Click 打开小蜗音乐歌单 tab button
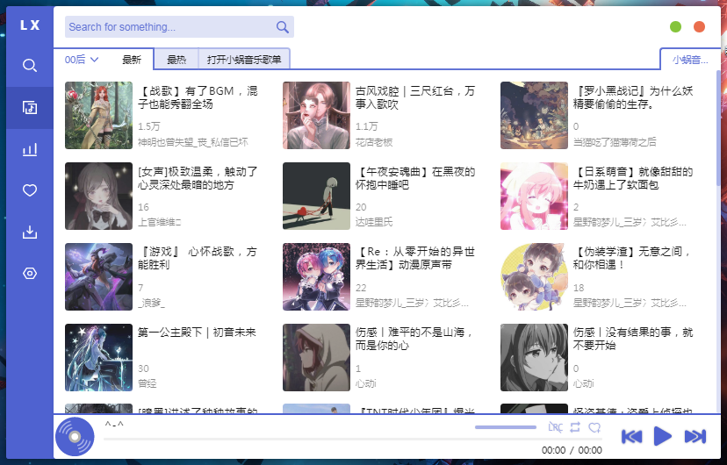The height and width of the screenshot is (465, 727). (244, 60)
